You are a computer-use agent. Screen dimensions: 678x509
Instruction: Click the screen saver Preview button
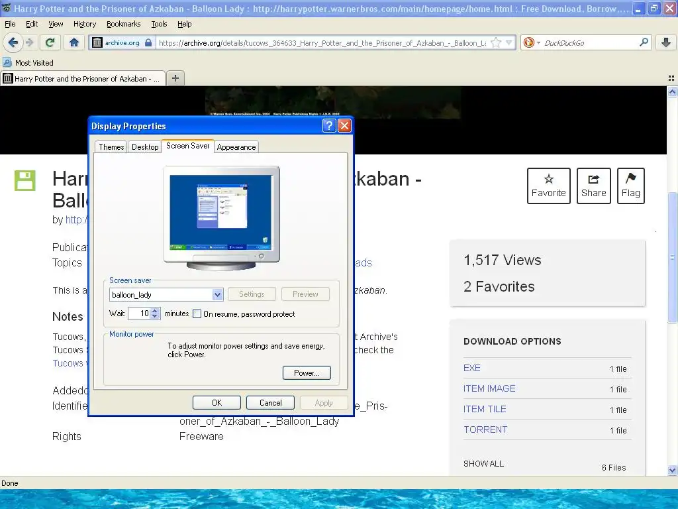click(x=305, y=294)
